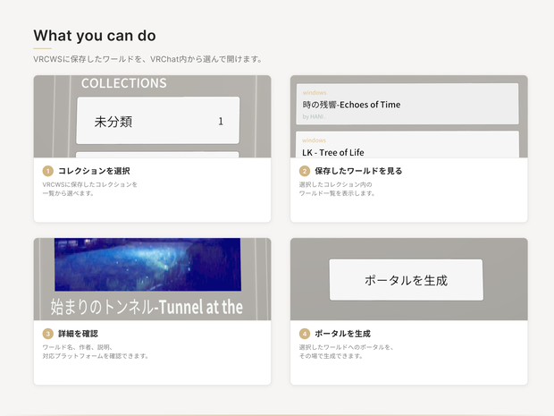Click the windows label above Echoes of Time
Screen dimensions: 554x416
(315, 93)
